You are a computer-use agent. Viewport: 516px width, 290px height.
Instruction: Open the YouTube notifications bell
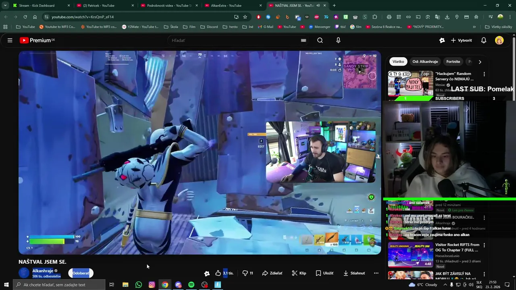(x=484, y=40)
